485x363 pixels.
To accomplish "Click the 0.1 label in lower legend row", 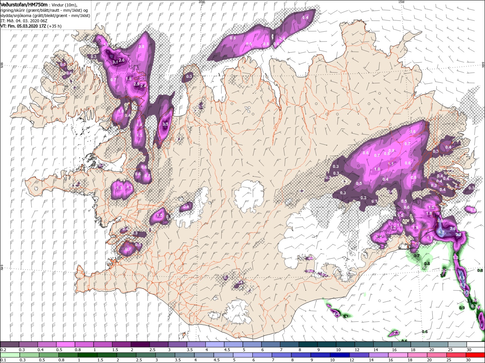I will point(3,360).
